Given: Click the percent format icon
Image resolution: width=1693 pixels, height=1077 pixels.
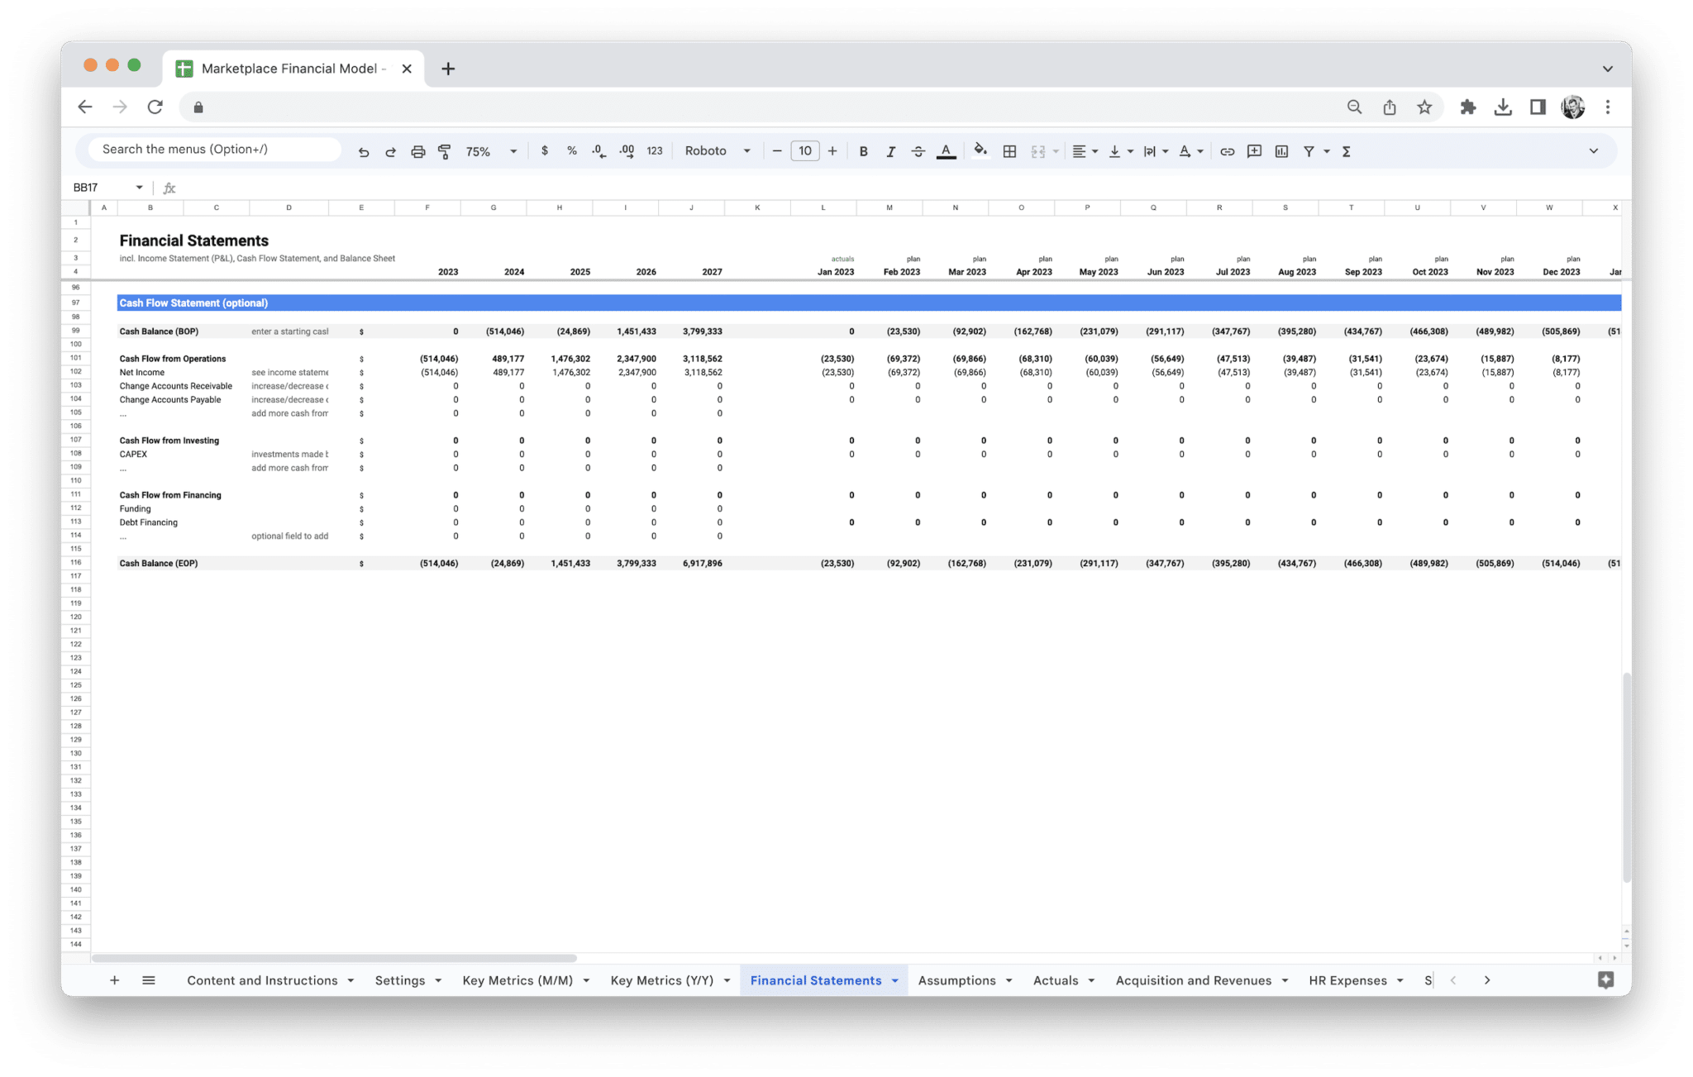Looking at the screenshot, I should tap(571, 150).
